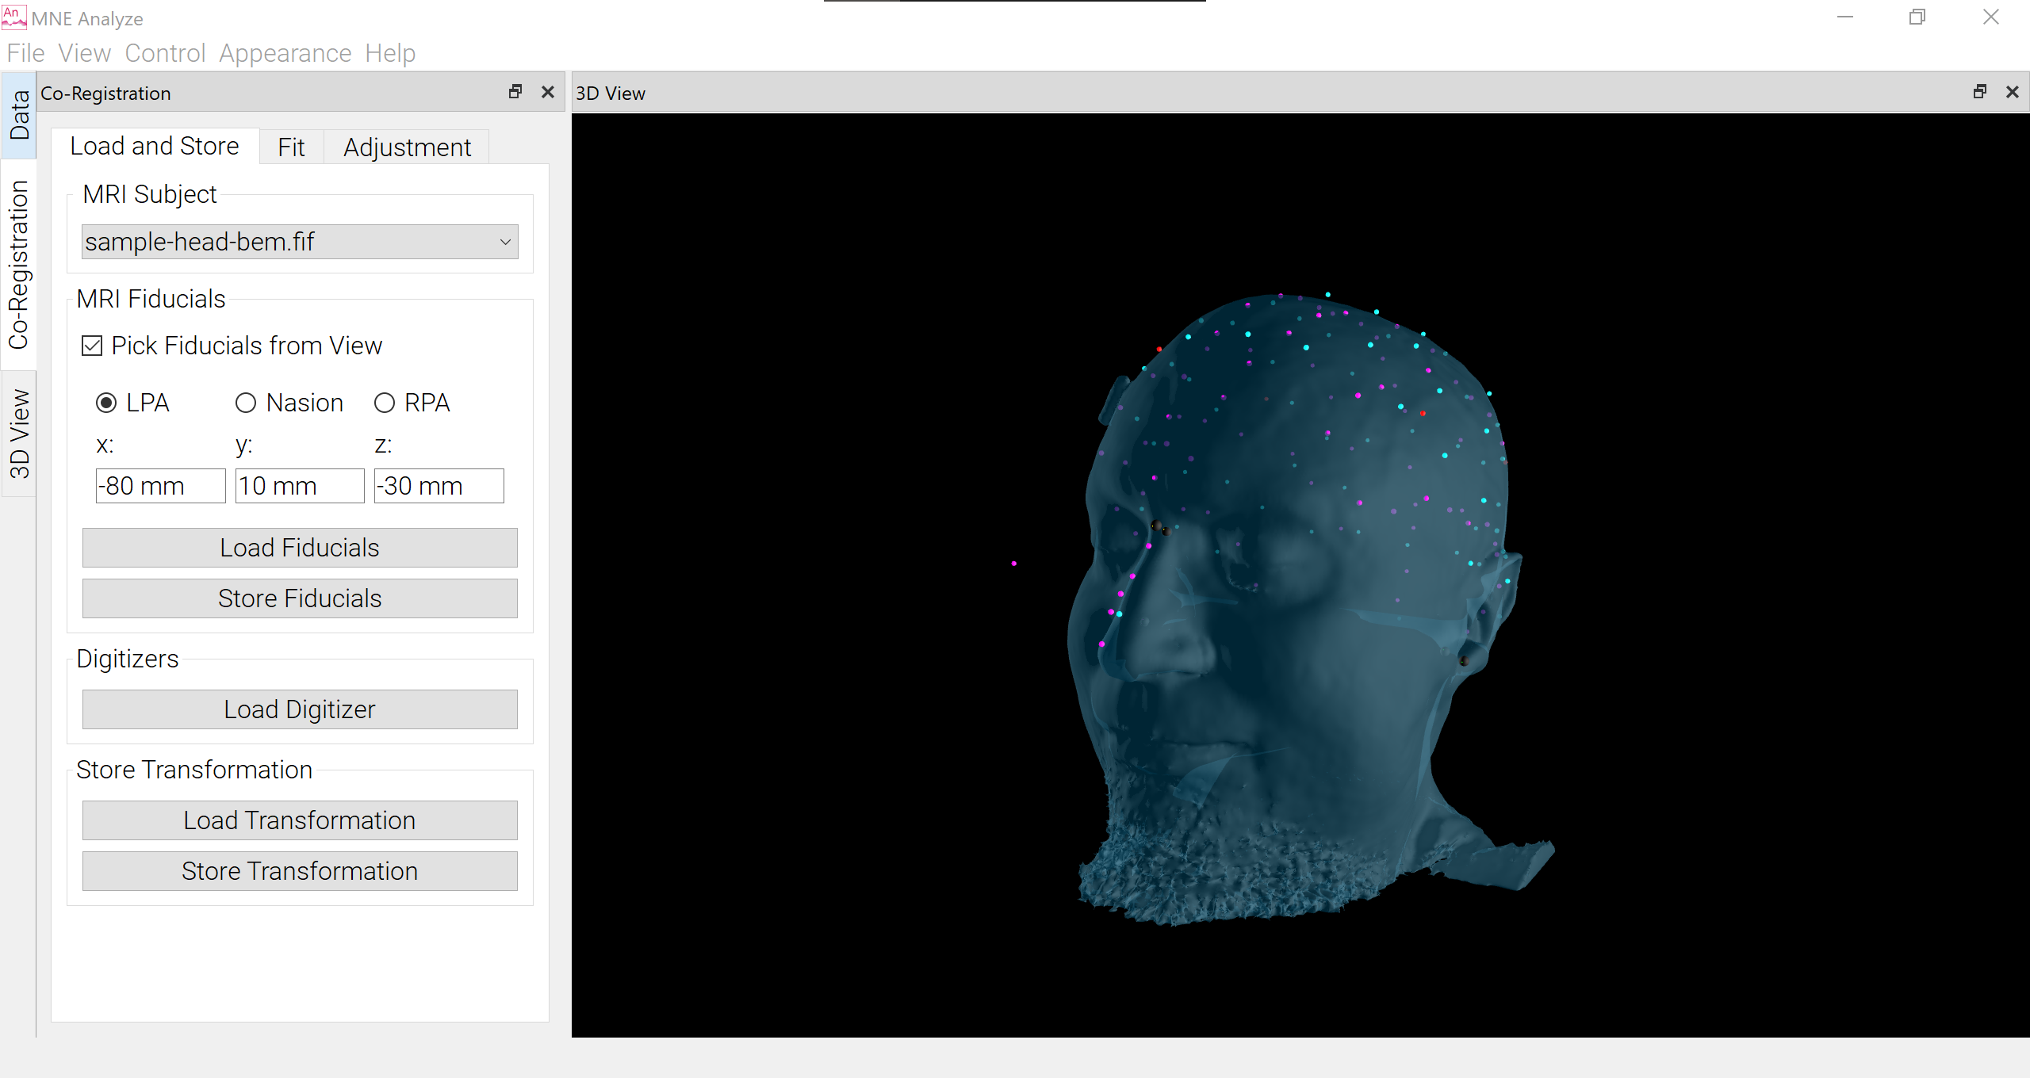Viewport: 2030px width, 1078px height.
Task: Close the Co-Registration dock panel
Action: [547, 92]
